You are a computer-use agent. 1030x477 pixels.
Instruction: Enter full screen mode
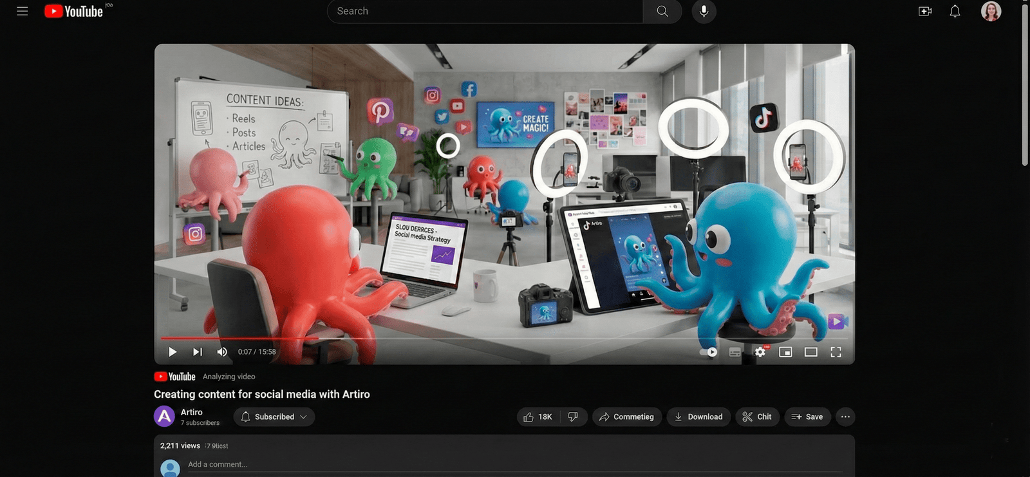click(x=836, y=352)
